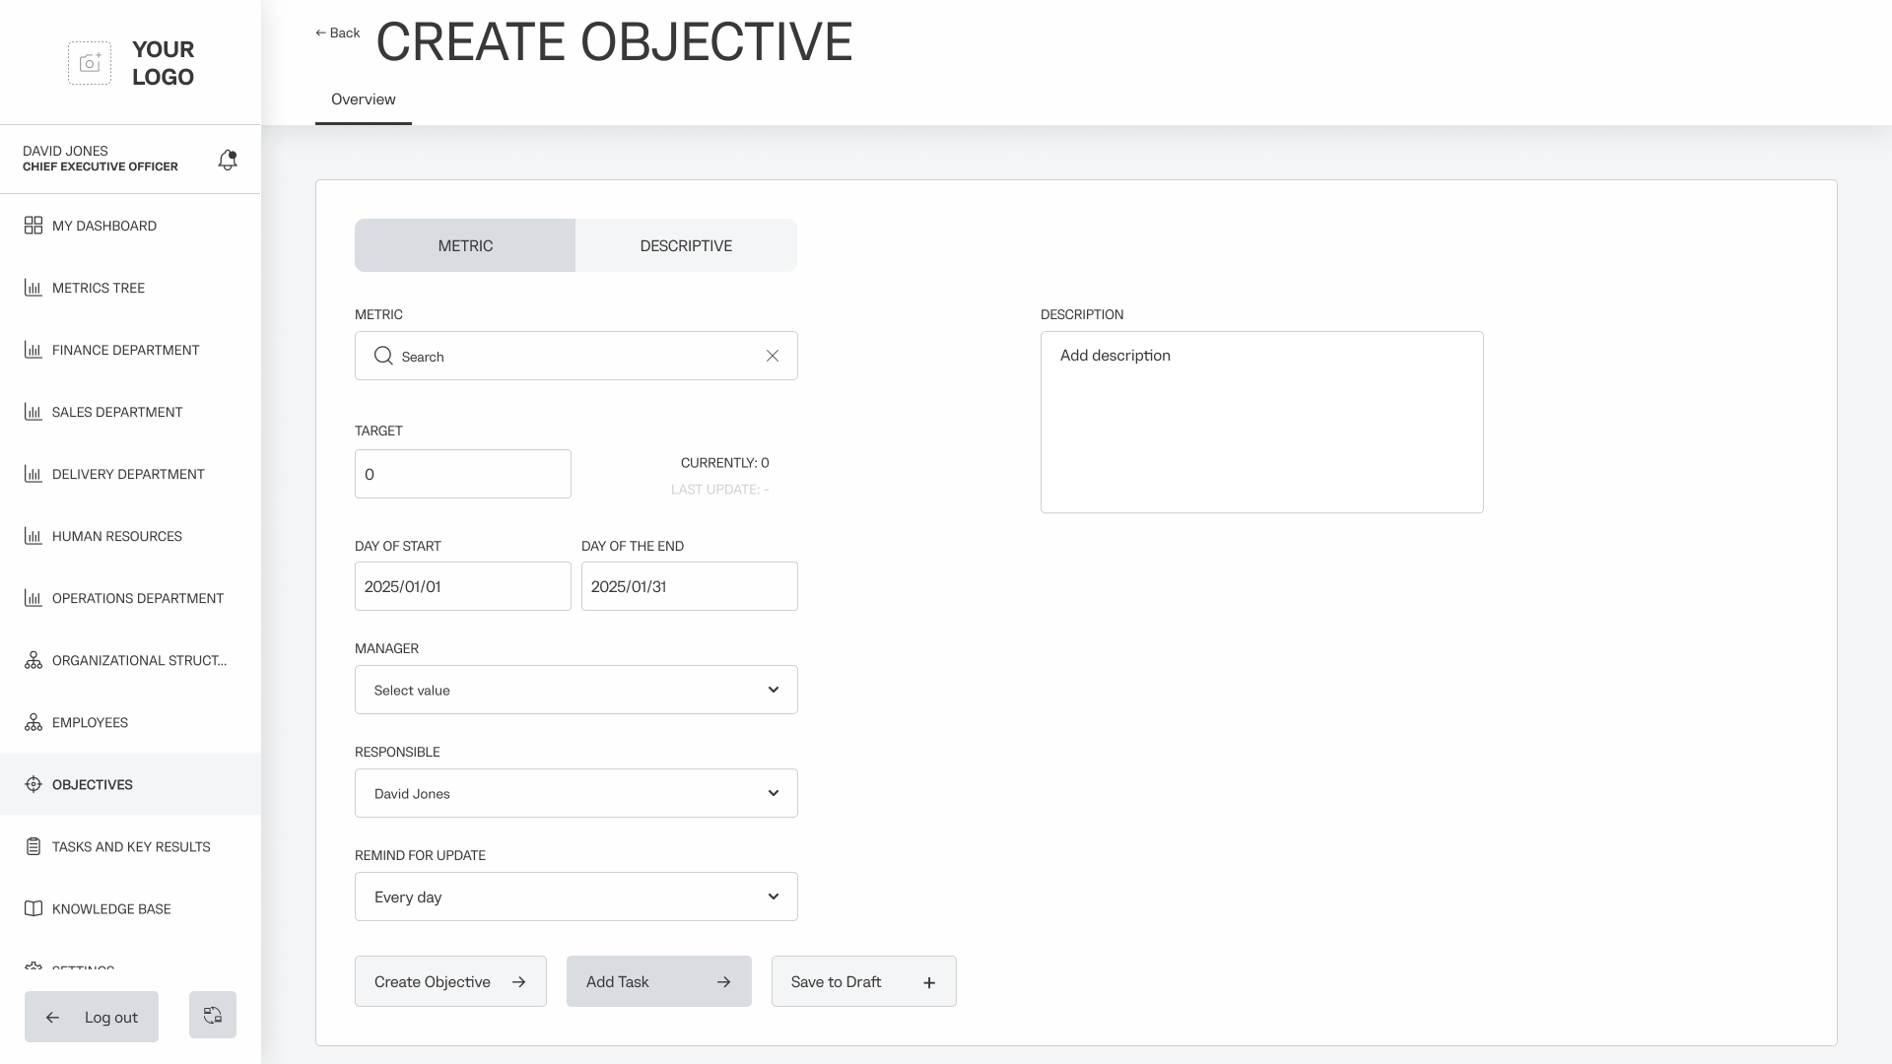1892x1064 pixels.
Task: Click the Save to Draft button
Action: pyautogui.click(x=863, y=981)
